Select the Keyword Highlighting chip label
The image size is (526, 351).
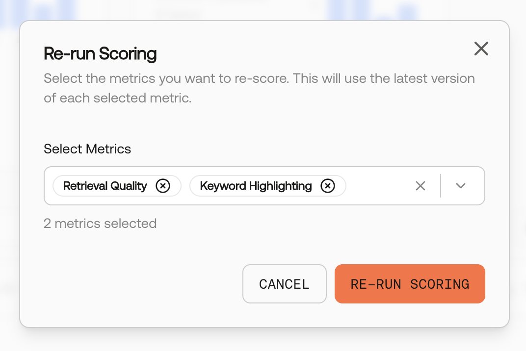[256, 186]
